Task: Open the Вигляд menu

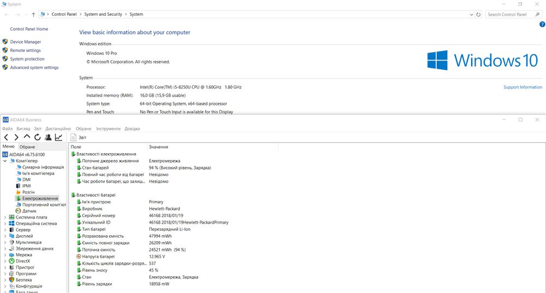Action: pos(23,128)
